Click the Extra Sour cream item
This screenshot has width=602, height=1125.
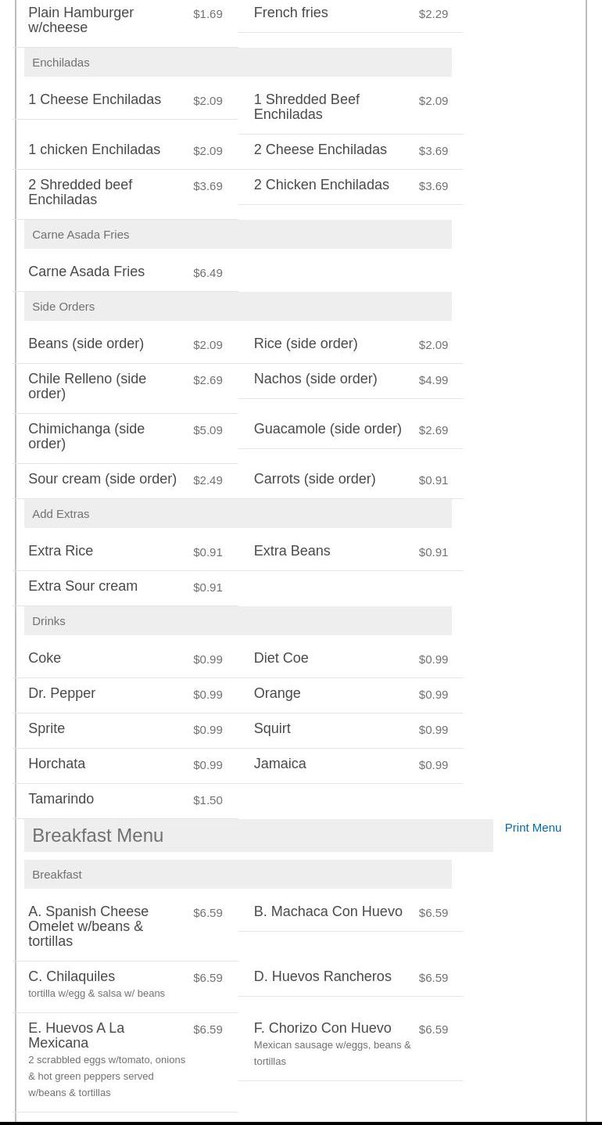83,587
